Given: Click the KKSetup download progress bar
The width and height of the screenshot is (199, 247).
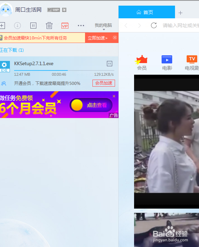Looking at the screenshot, I should pyautogui.click(x=64, y=70).
